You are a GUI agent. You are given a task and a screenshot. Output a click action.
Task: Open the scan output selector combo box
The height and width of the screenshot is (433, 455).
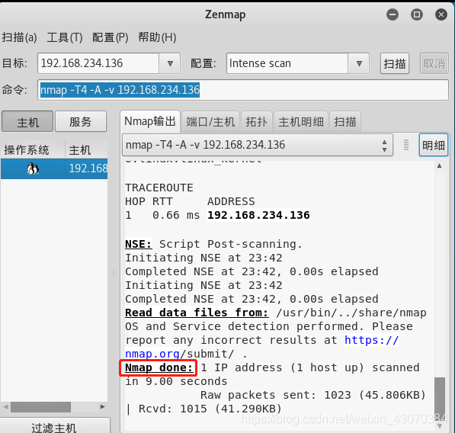(x=258, y=145)
